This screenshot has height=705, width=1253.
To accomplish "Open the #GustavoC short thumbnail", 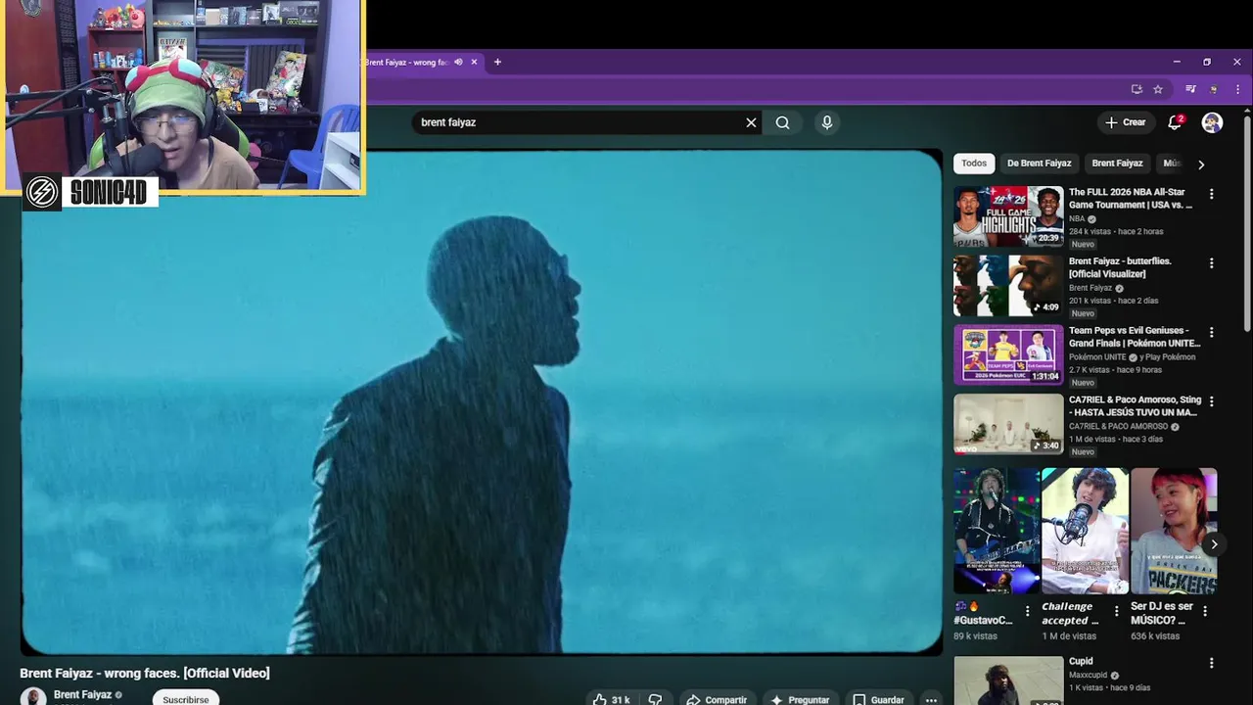I will [997, 531].
